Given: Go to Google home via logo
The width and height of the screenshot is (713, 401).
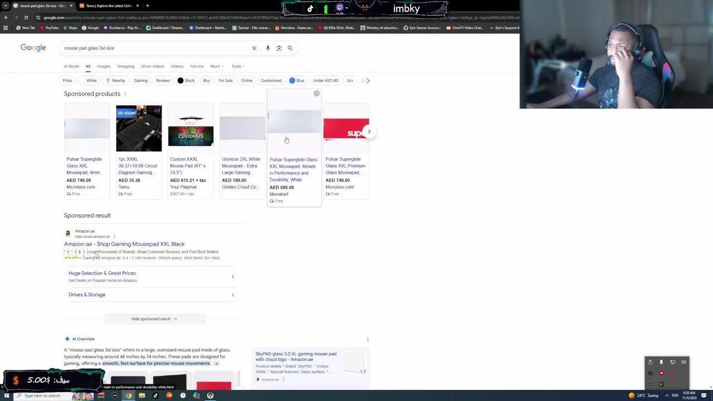Looking at the screenshot, I should (33, 48).
